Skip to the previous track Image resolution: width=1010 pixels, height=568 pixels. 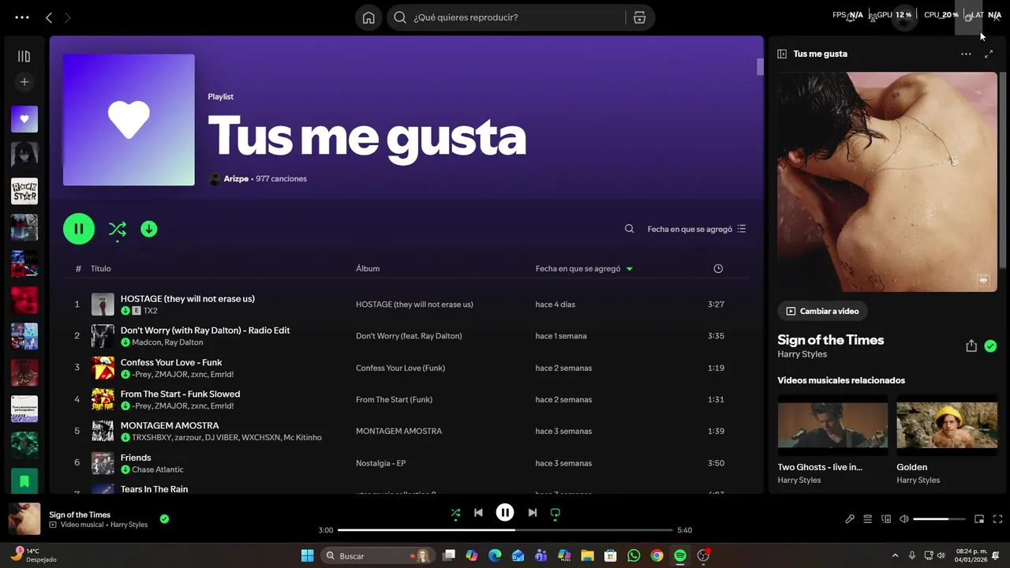pos(478,513)
